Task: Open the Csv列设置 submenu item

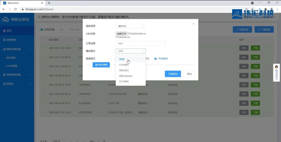Action: 12,66
